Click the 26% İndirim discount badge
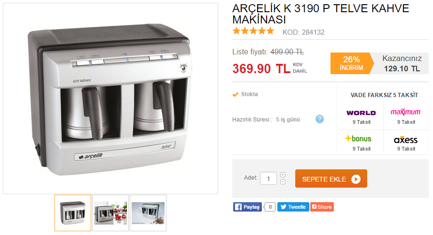This screenshot has width=433, height=235. pyautogui.click(x=352, y=63)
